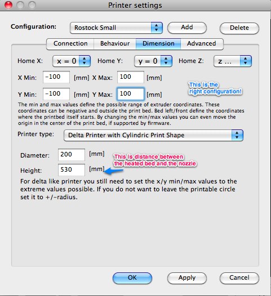Select the Dimension tab
The image size is (271, 296).
(x=158, y=43)
